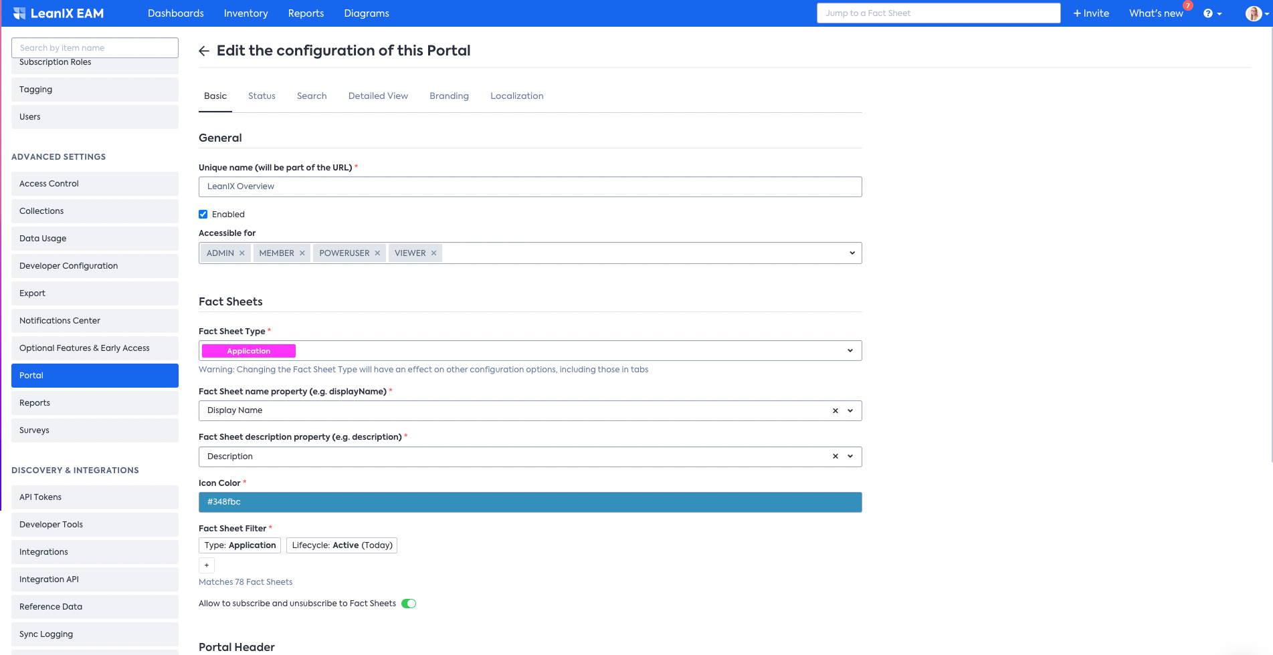This screenshot has width=1273, height=655.
Task: Click the Matches 78 Fact Sheets text
Action: pos(246,582)
